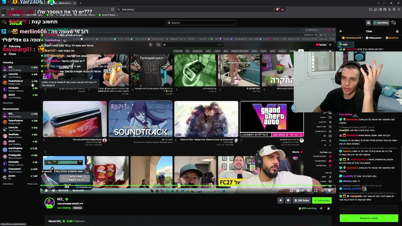Open the chat users list icon
The image size is (402, 226).
click(x=397, y=31)
